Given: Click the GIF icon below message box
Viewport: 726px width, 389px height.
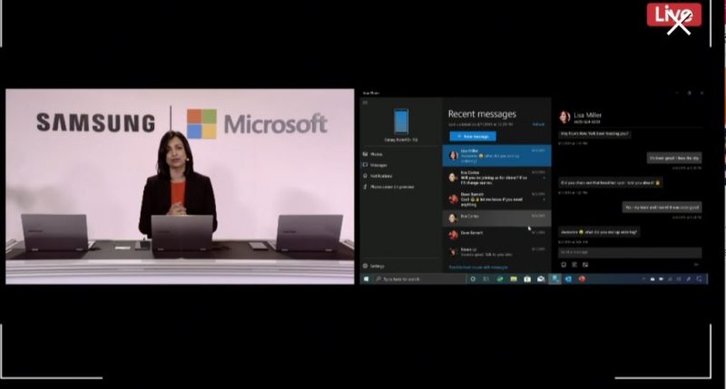Looking at the screenshot, I should tap(574, 265).
